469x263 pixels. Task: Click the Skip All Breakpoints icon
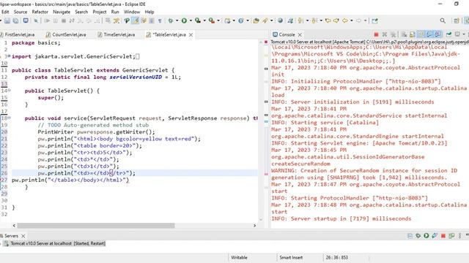[36, 20]
